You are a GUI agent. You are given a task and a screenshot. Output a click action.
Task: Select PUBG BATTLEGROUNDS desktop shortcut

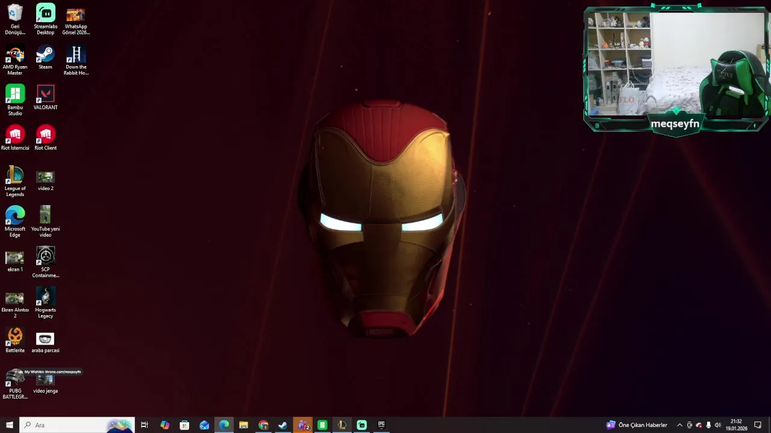coord(15,385)
